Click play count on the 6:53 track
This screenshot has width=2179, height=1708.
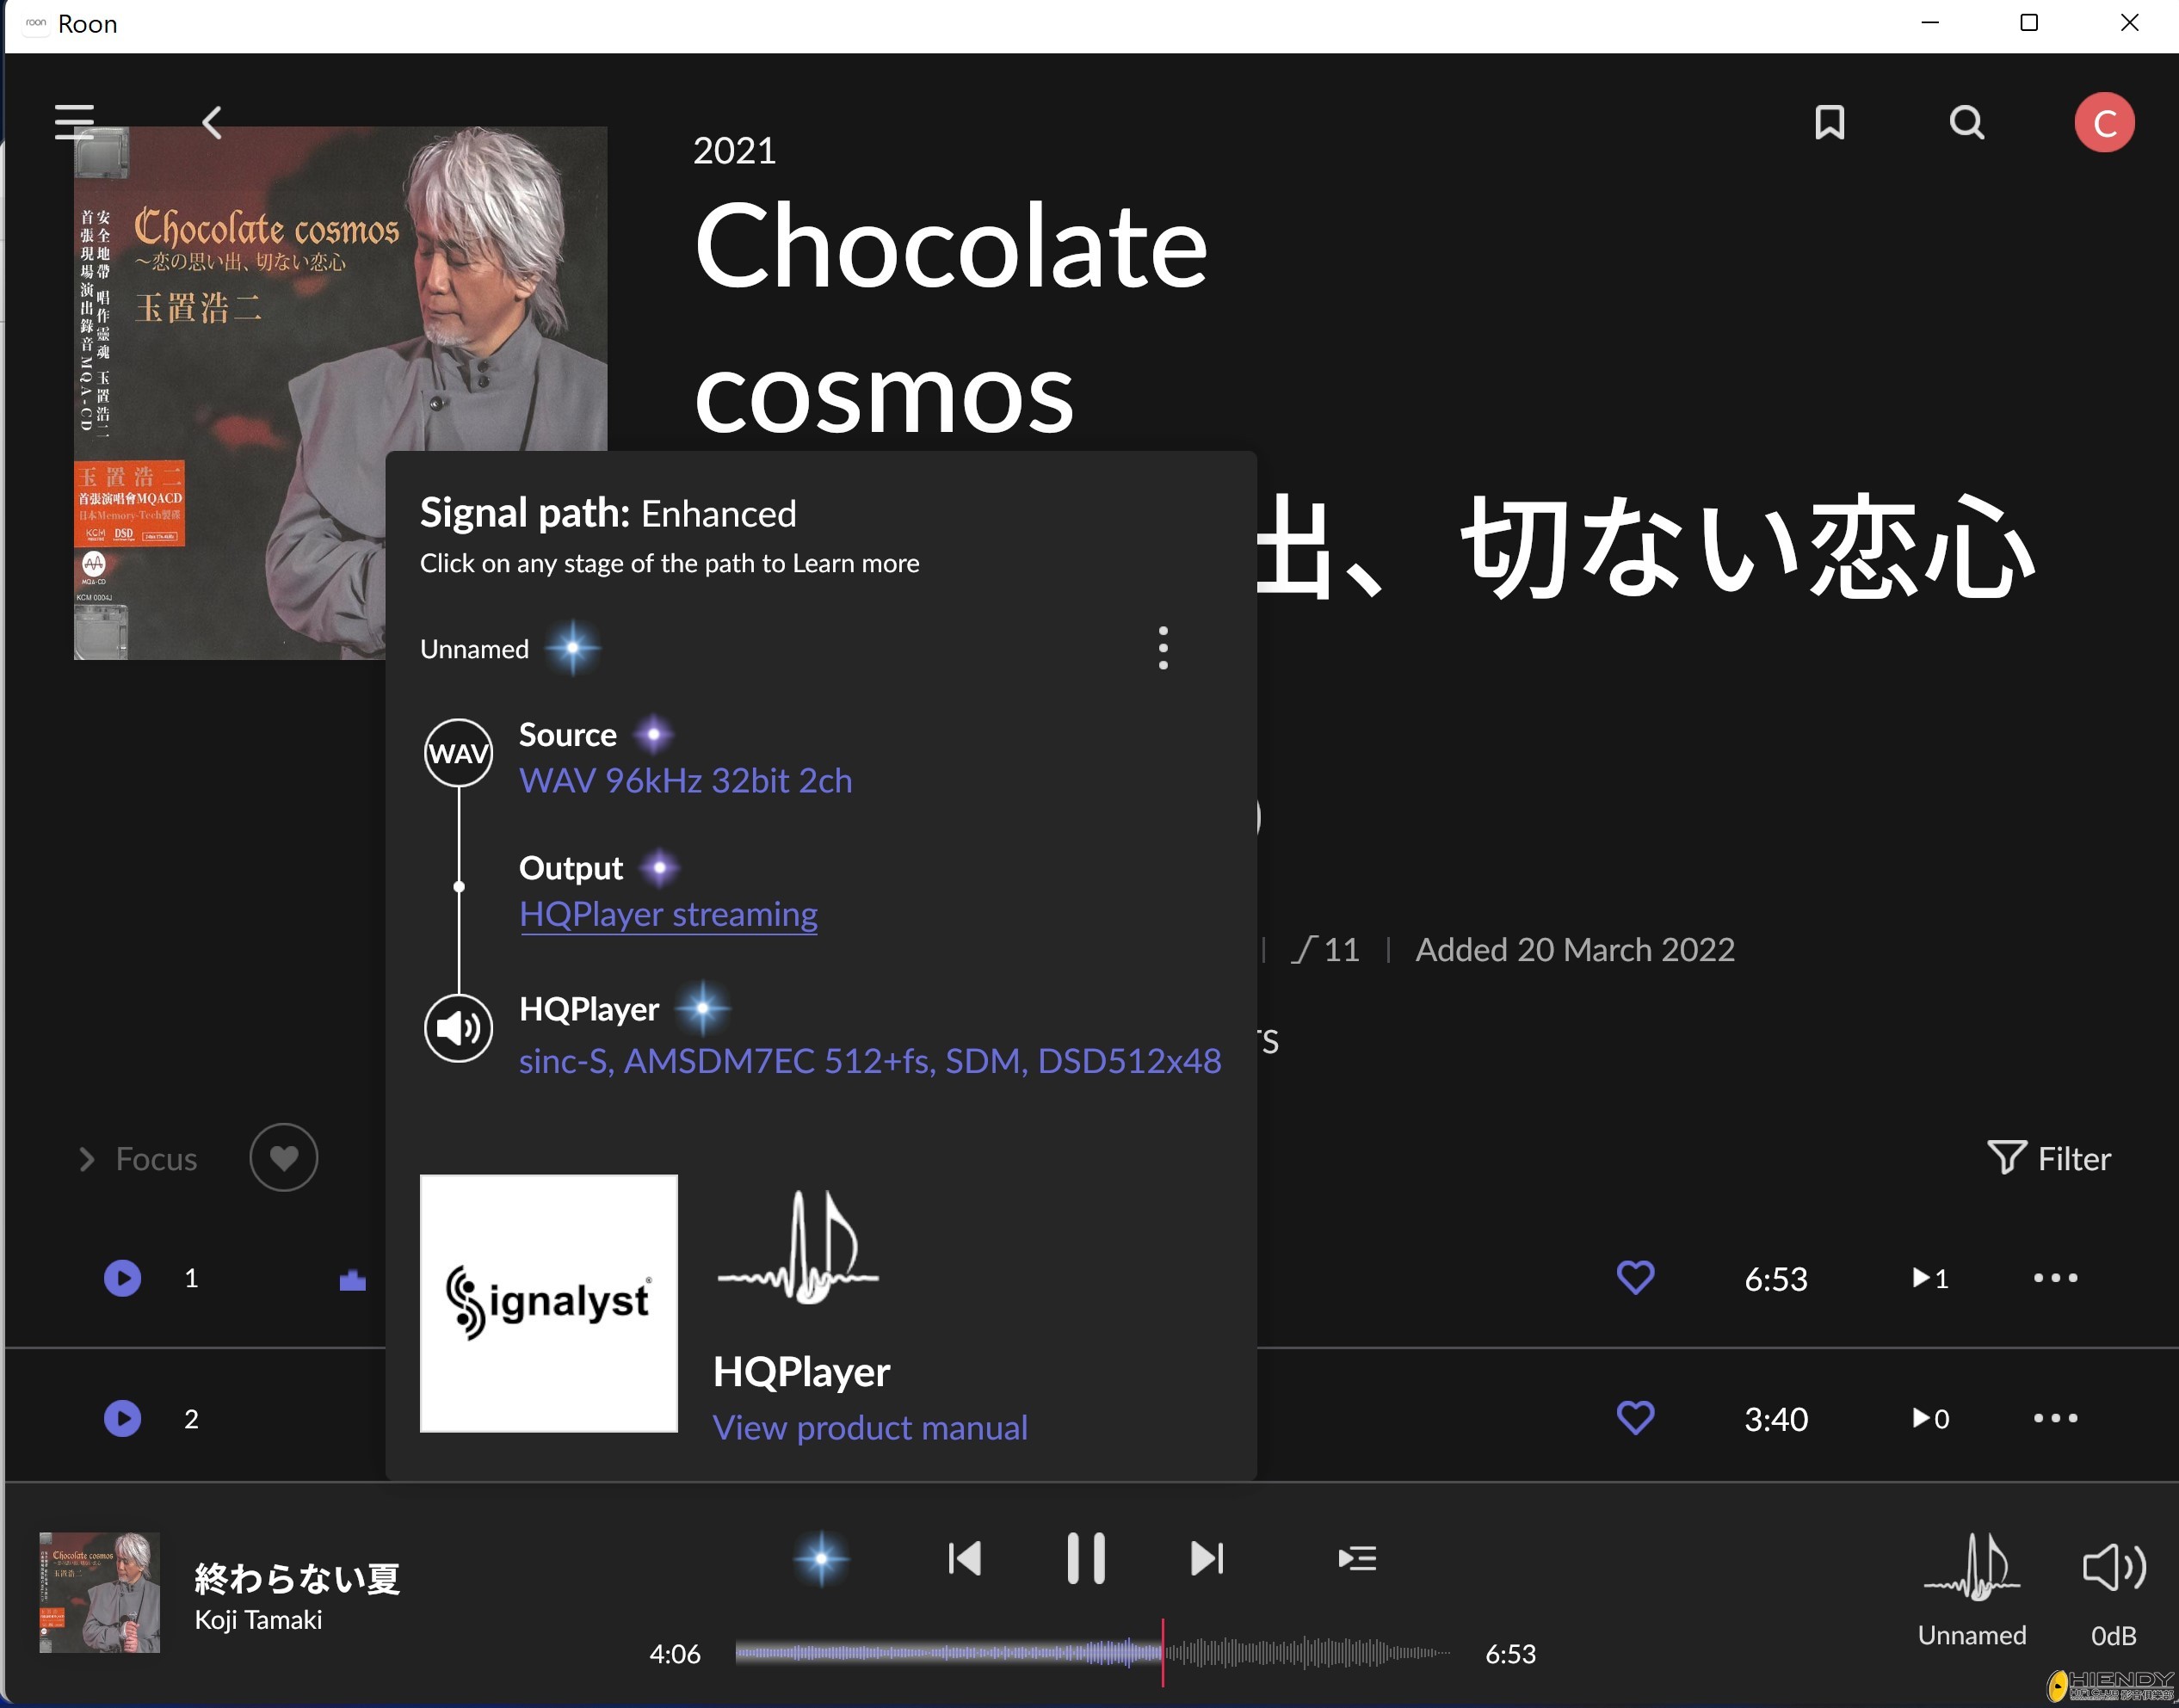click(1929, 1278)
